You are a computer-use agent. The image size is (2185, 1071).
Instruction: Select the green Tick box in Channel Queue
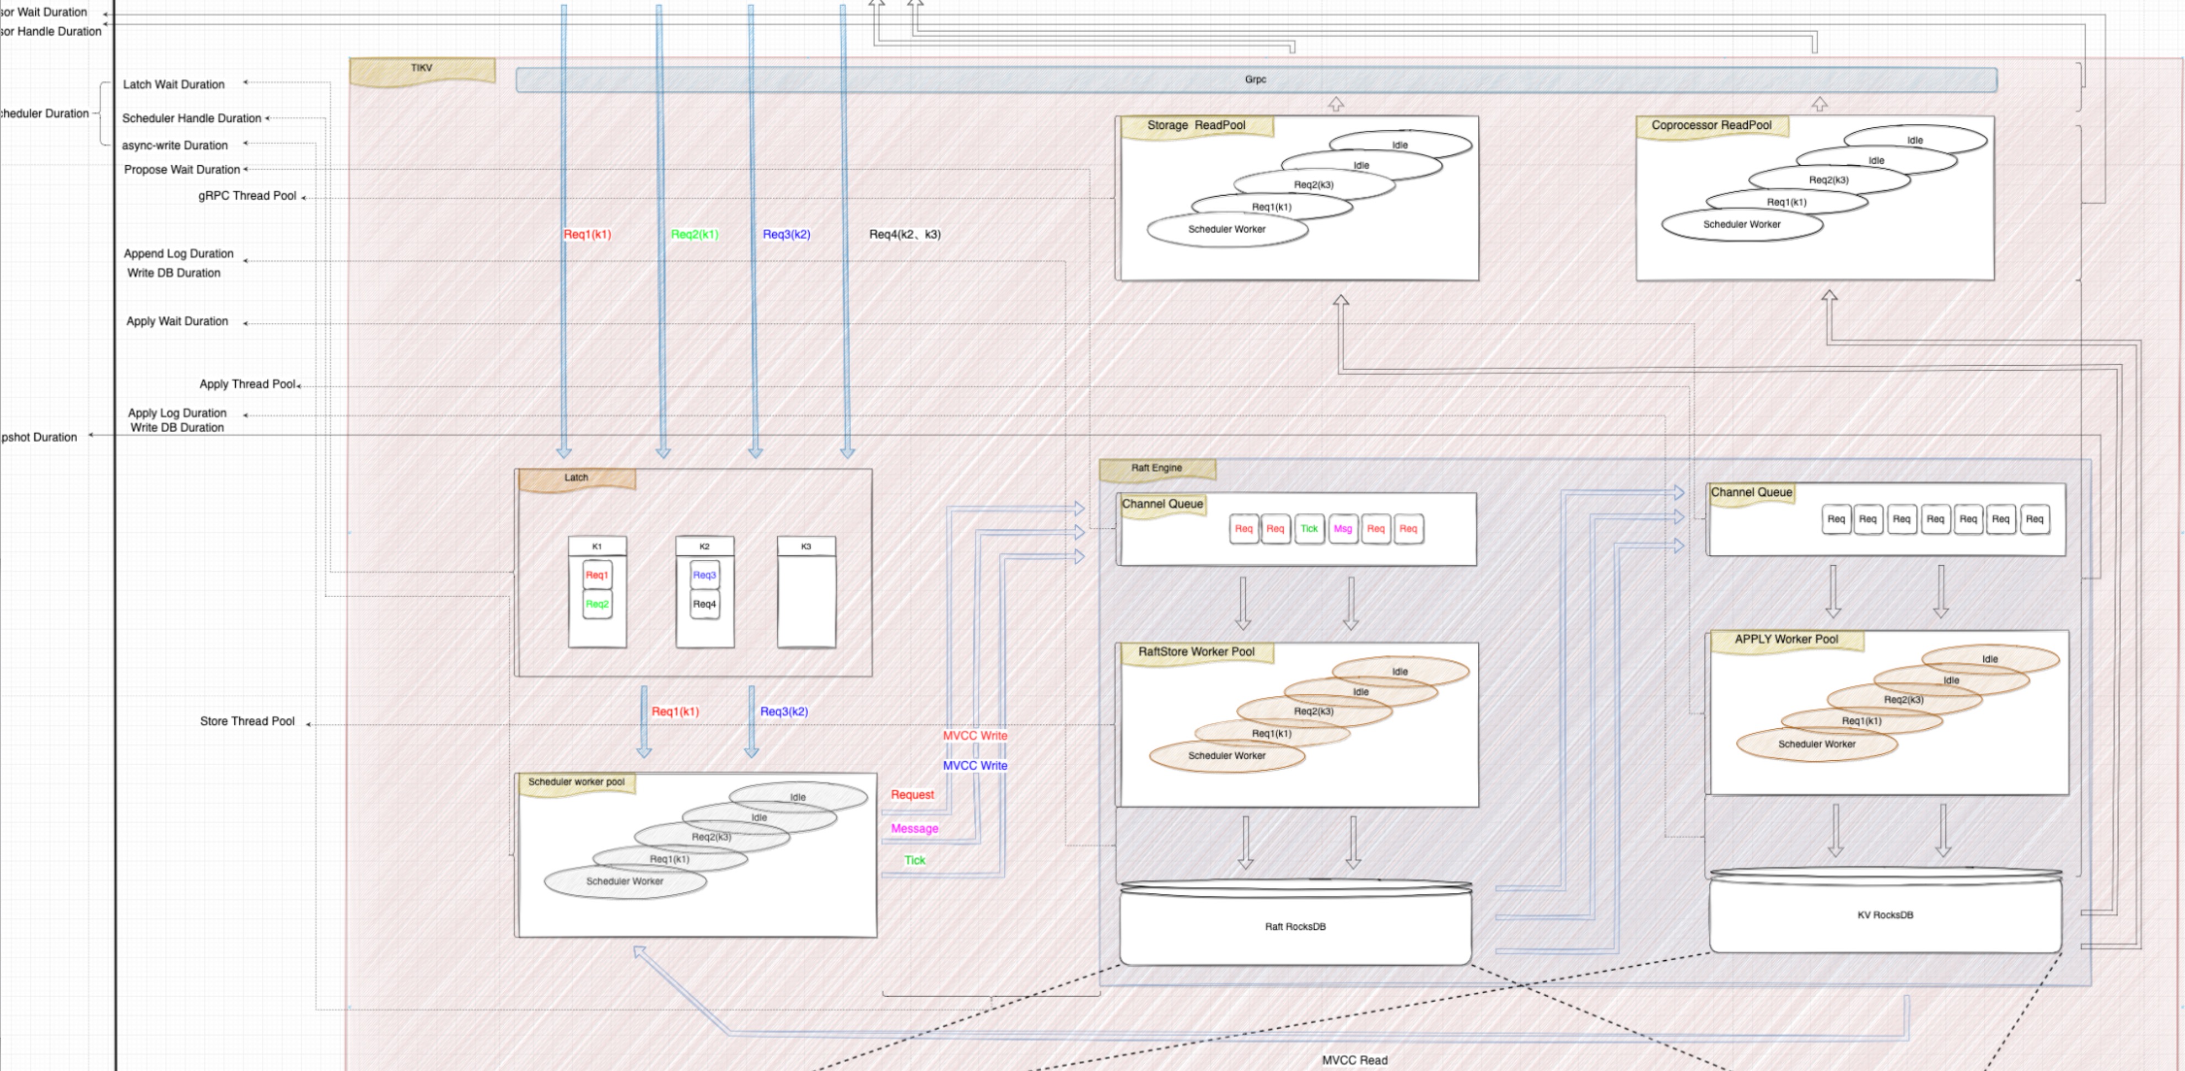[1309, 529]
